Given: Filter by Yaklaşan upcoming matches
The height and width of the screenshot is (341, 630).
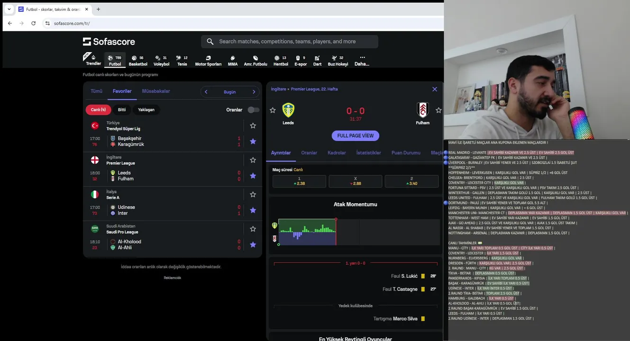Looking at the screenshot, I should tap(146, 109).
